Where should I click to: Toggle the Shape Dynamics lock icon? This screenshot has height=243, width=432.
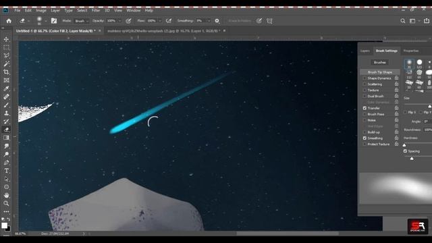pos(396,78)
